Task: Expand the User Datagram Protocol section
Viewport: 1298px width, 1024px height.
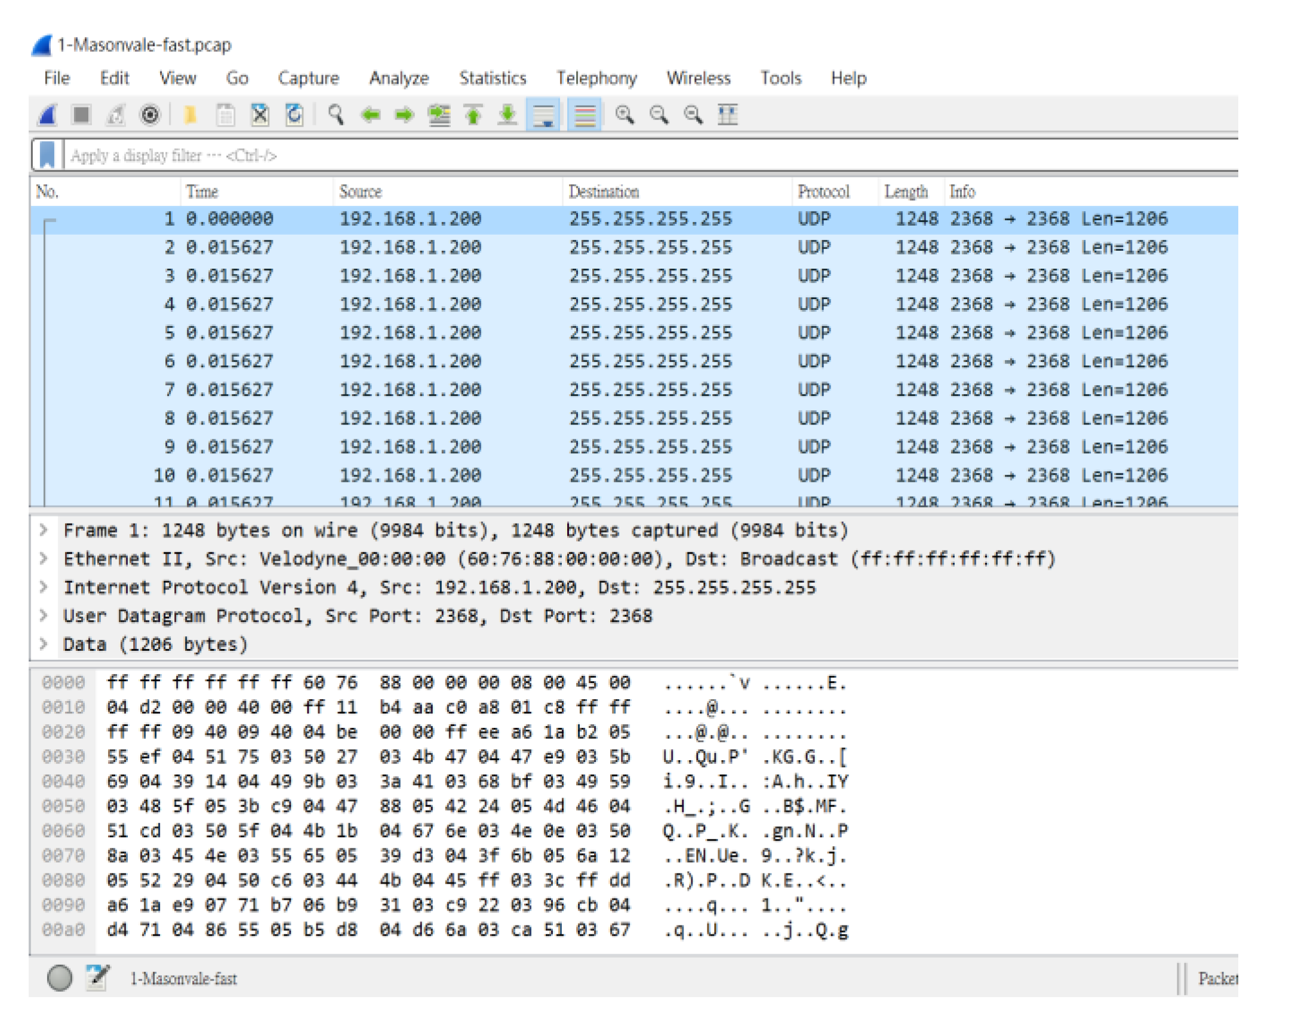Action: [x=44, y=616]
